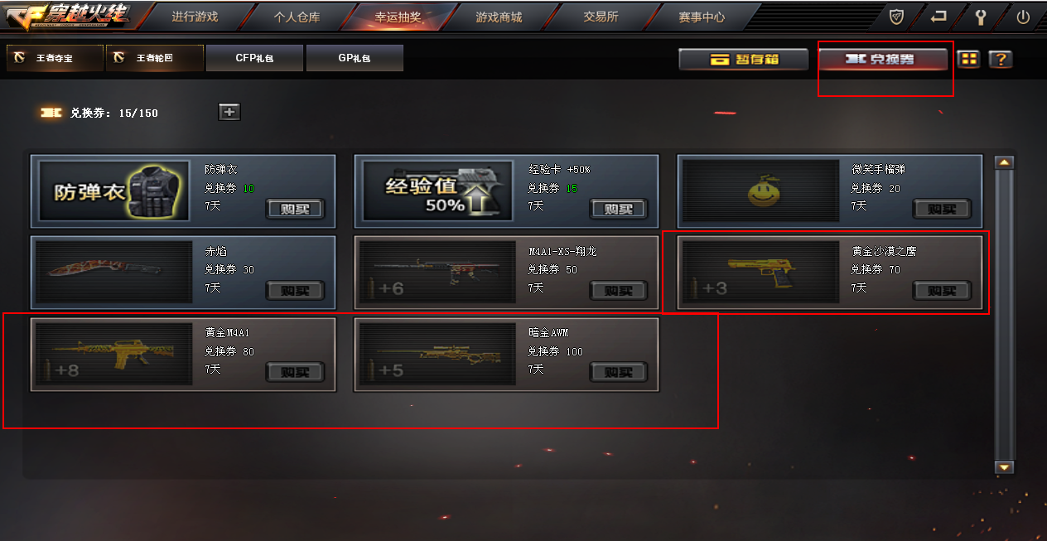
Task: Switch to grid view icon
Action: pos(968,59)
